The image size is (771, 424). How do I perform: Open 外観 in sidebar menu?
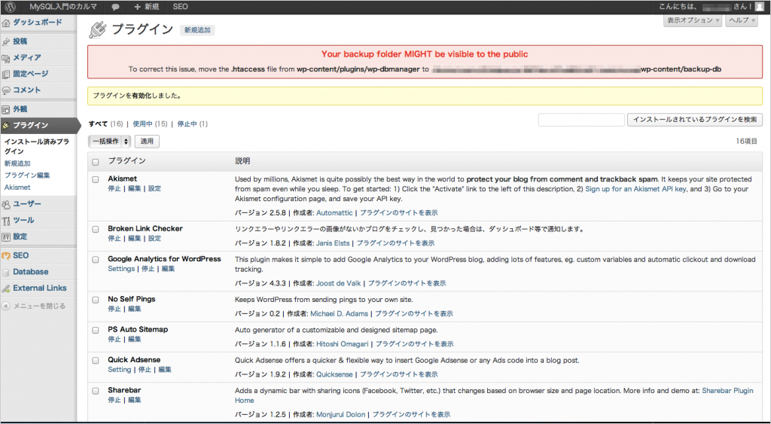pos(20,109)
